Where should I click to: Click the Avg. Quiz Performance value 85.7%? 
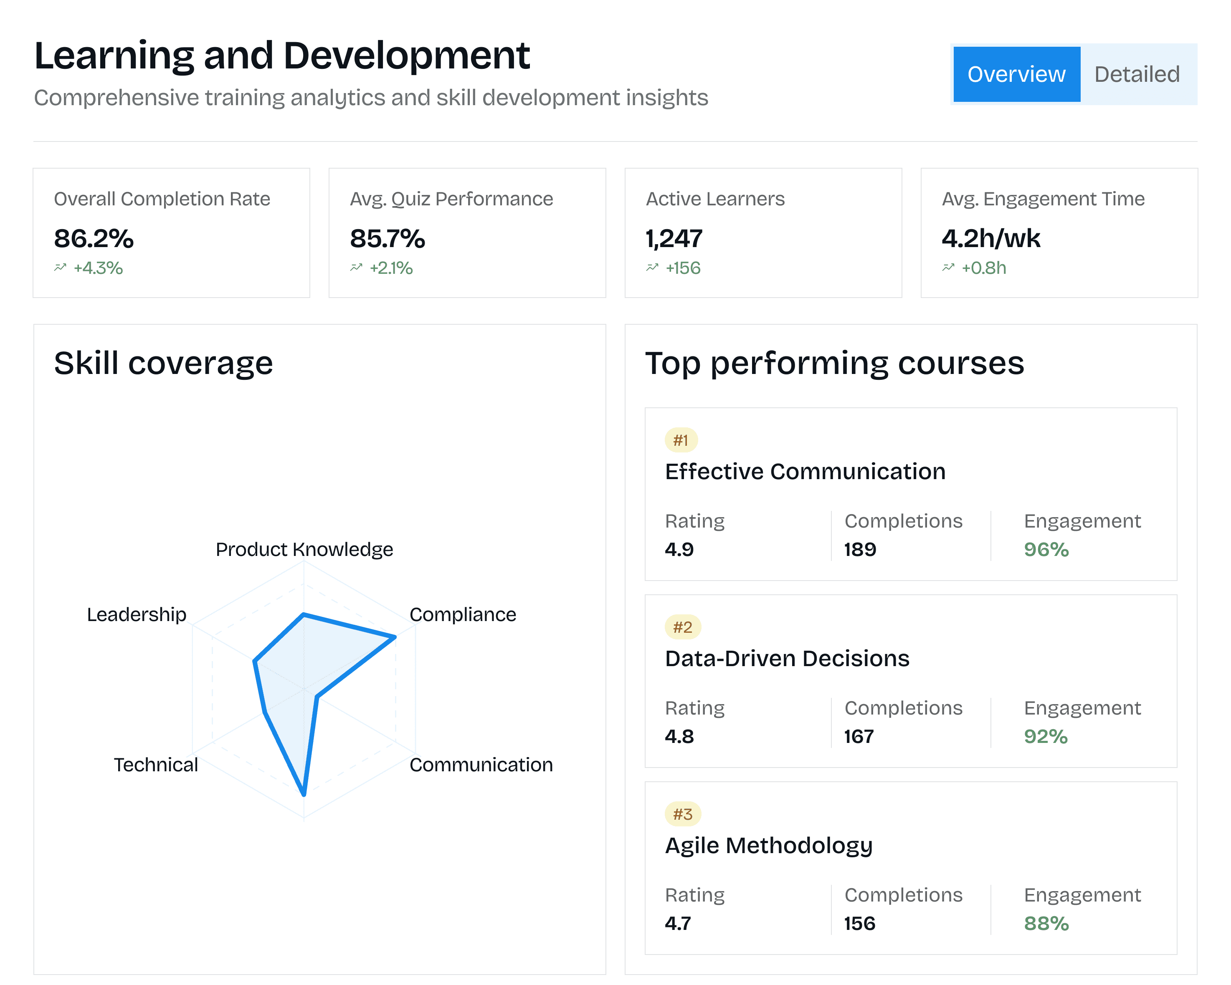[387, 239]
